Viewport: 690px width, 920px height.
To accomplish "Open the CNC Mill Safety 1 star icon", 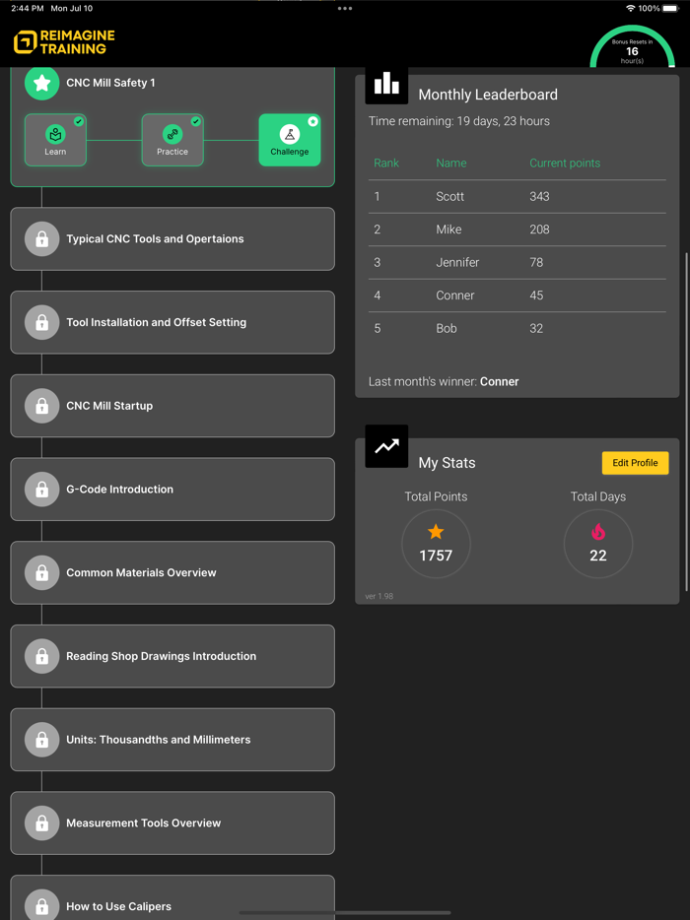I will pos(41,83).
